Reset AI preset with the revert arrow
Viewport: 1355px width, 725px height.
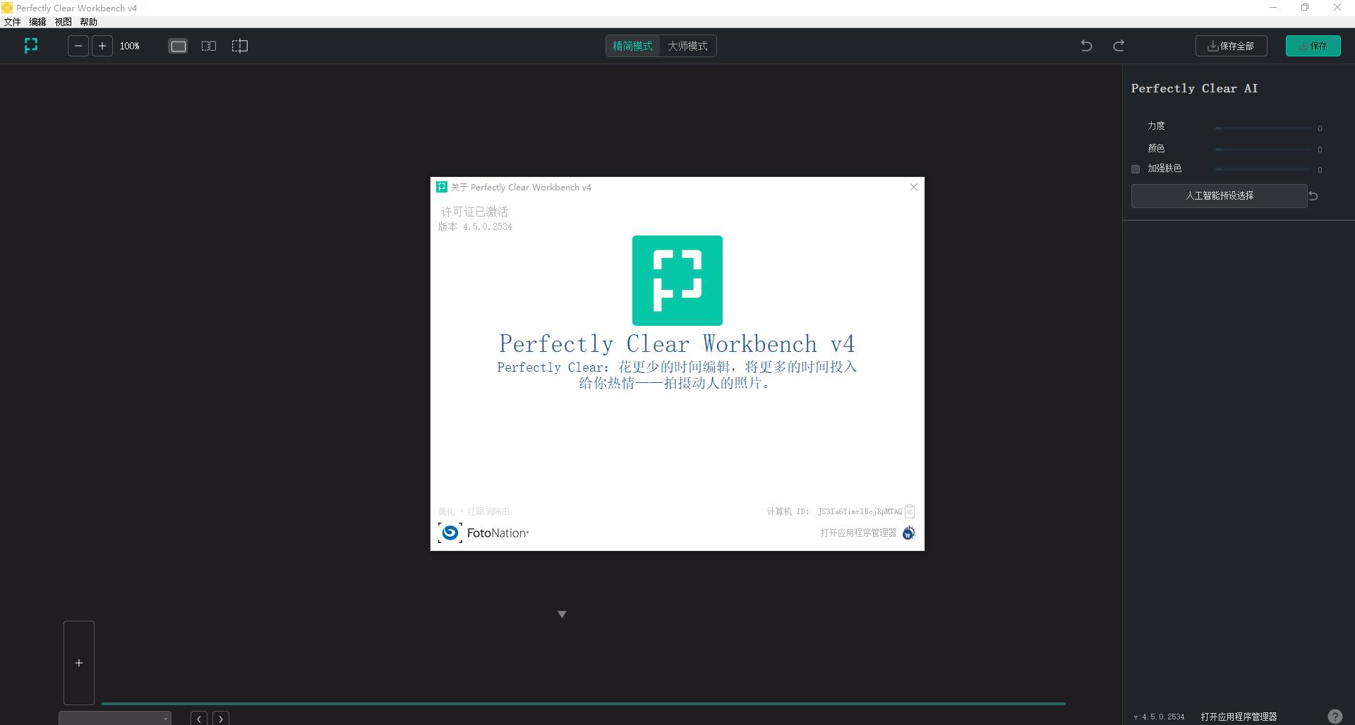coord(1313,196)
